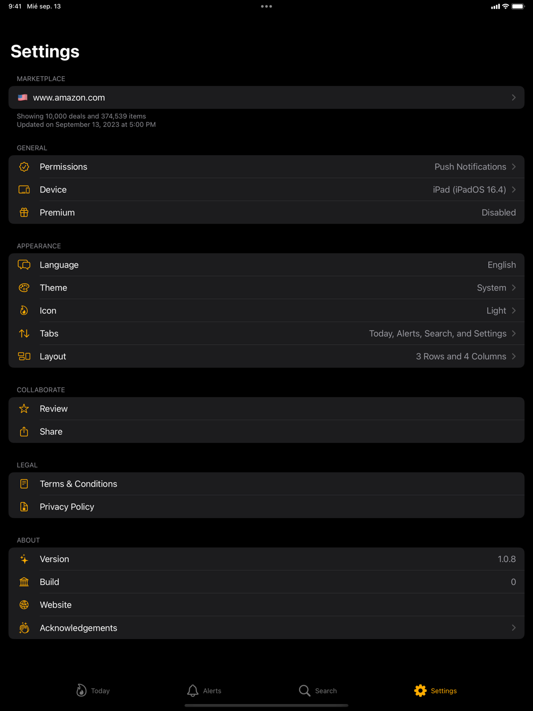533x711 pixels.
Task: Click the Website globe icon
Action: point(24,605)
